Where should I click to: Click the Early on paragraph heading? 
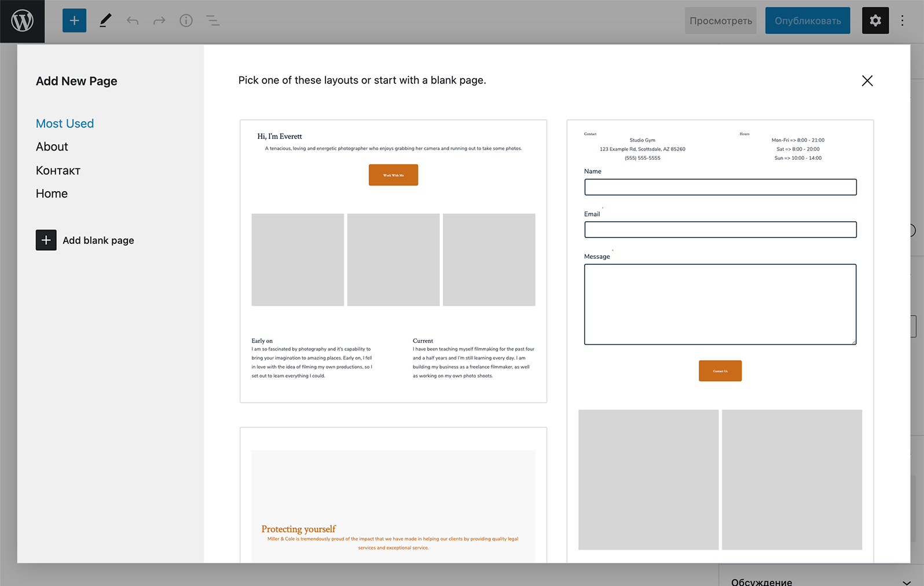(x=262, y=340)
